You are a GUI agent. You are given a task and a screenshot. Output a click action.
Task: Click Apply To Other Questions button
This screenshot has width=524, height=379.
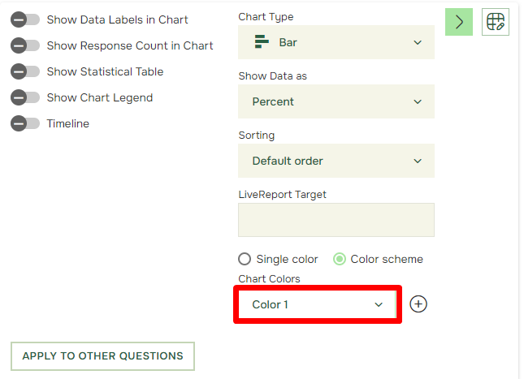[x=102, y=356]
